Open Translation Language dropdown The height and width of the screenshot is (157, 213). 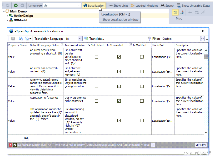pyautogui.click(x=80, y=39)
